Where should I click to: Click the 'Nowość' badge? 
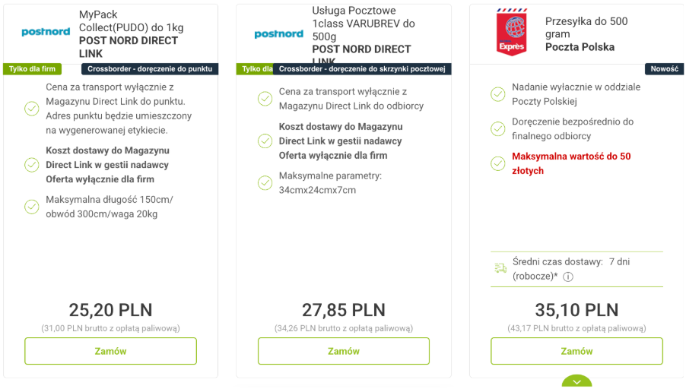663,69
